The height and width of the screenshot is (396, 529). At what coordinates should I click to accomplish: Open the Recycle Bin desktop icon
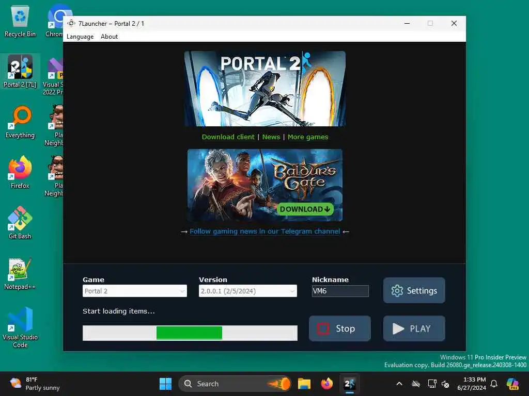[20, 21]
